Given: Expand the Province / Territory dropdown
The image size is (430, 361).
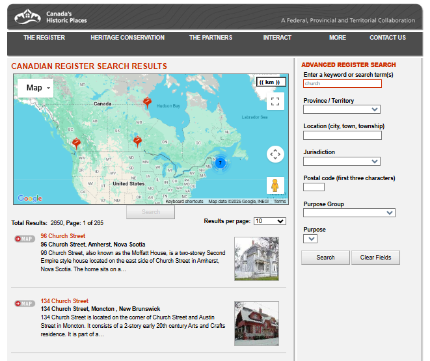Looking at the screenshot, I should (342, 110).
